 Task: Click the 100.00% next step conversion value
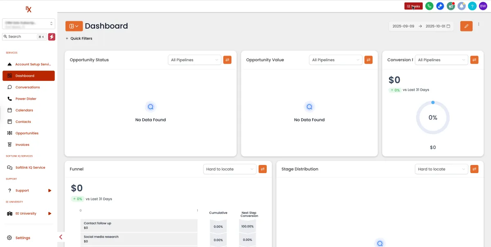pyautogui.click(x=248, y=226)
